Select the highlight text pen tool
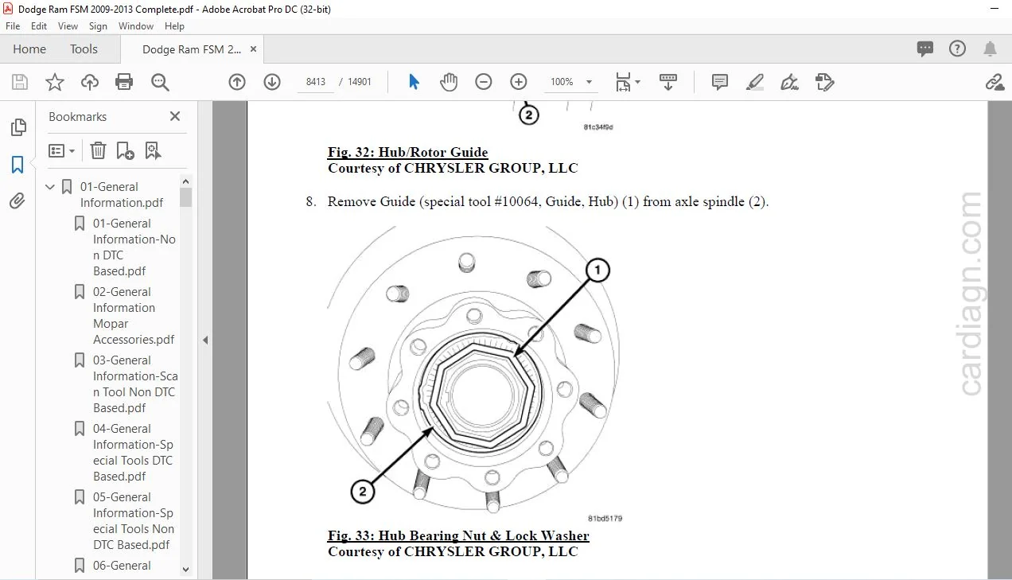 pyautogui.click(x=755, y=82)
